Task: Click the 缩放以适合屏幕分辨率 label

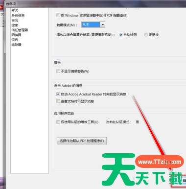Action: point(86,35)
